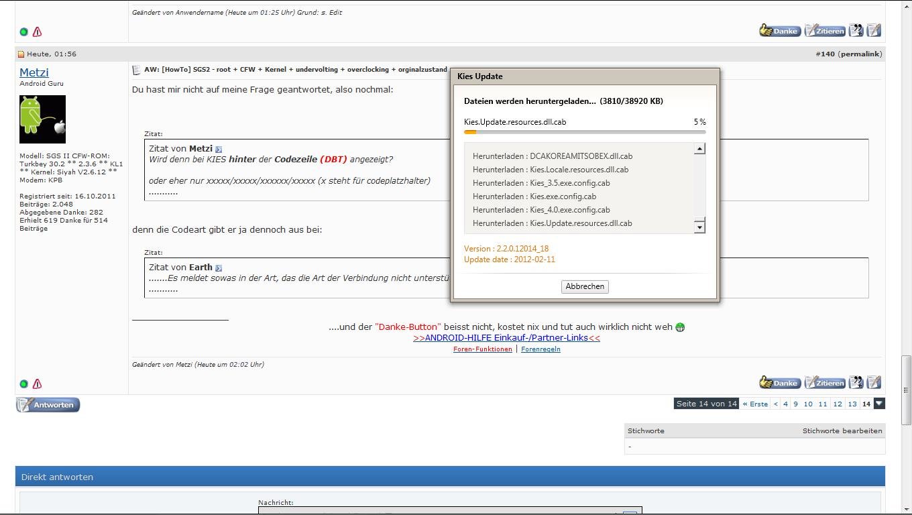Report Metzi's post via warning triangle
Viewport: 912px width, 515px height.
[x=37, y=384]
